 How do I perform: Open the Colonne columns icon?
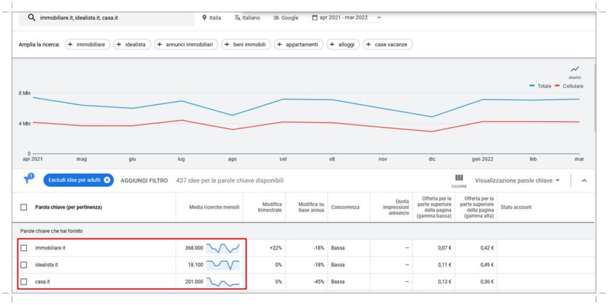[459, 180]
